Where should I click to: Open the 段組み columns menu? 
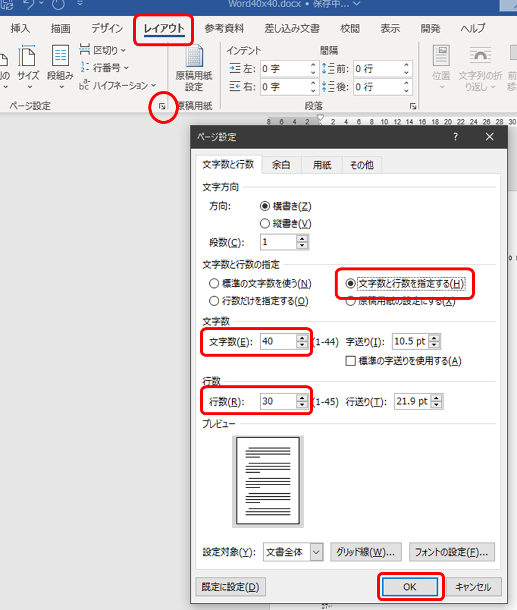(60, 67)
